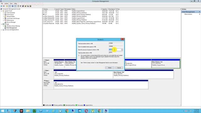201x113 pixels.
Task: Open the green eye icon in the taskbar
Action: [34, 111]
